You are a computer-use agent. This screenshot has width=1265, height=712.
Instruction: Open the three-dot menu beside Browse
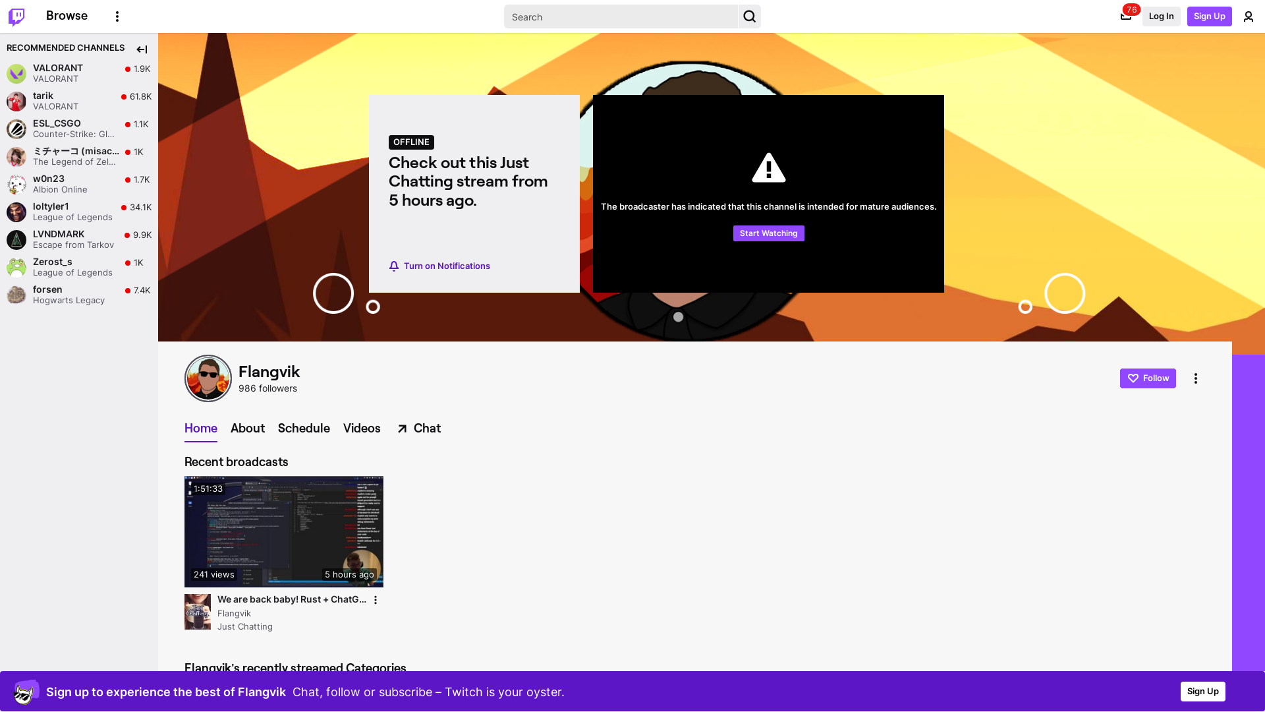click(117, 16)
